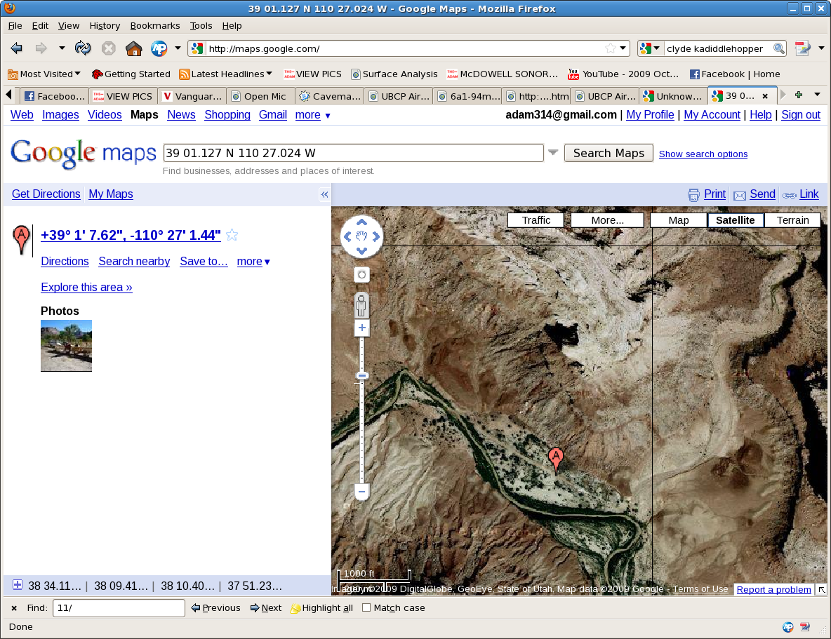Open the Get Directions link
The width and height of the screenshot is (831, 639).
46,194
